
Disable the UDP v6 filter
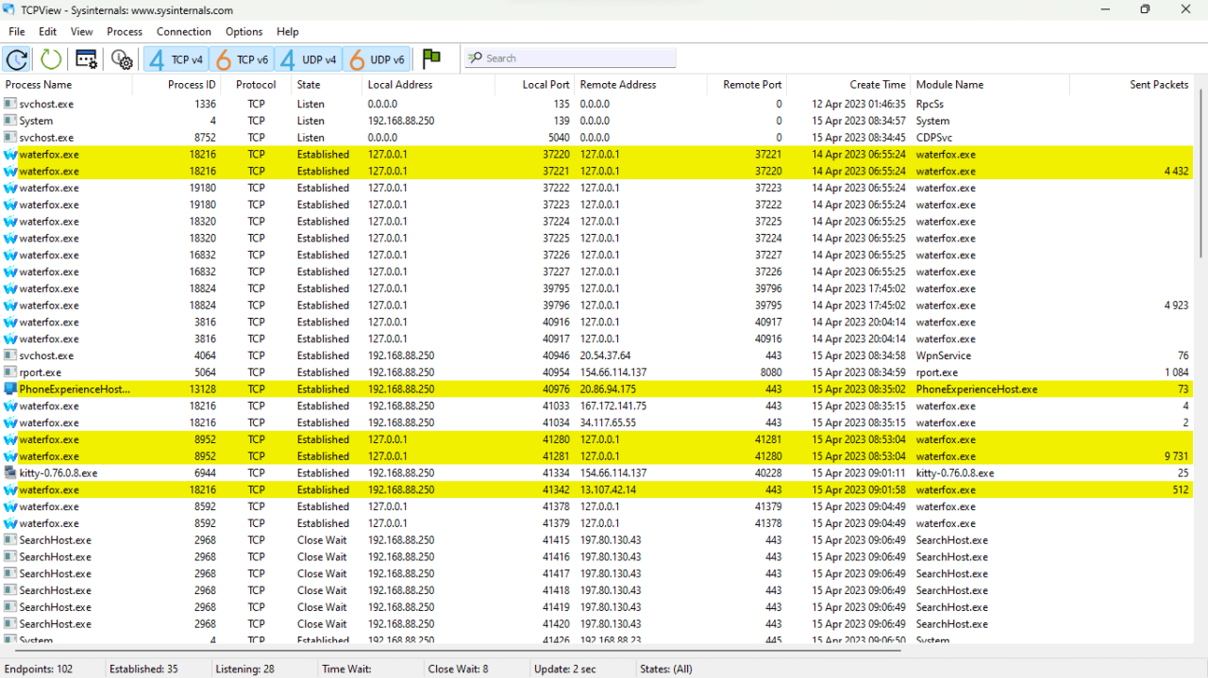click(377, 58)
